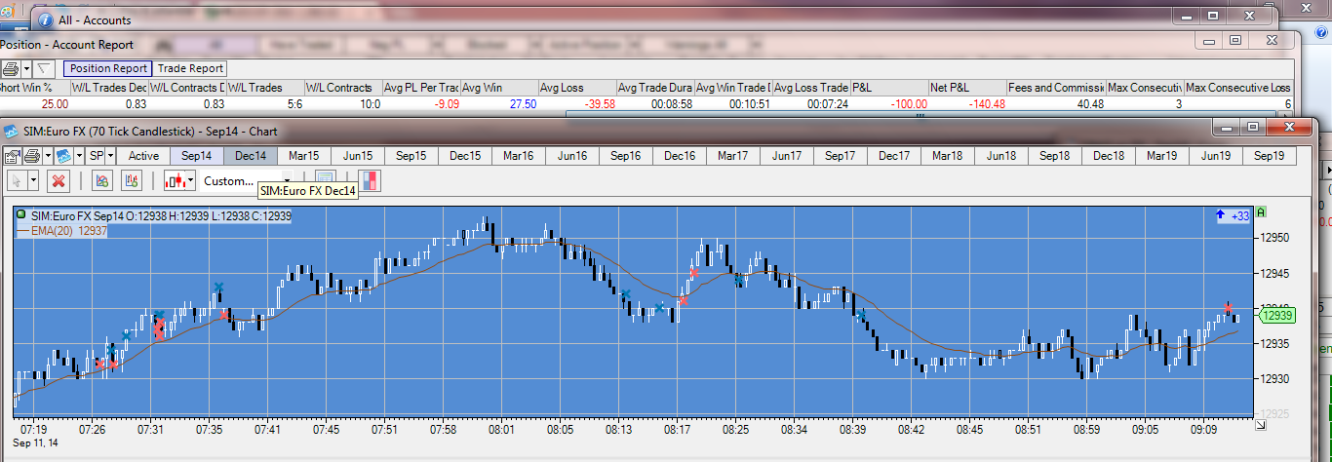Click the green indicator dot beside SIM:Euro FX
The height and width of the screenshot is (462, 1332).
tap(21, 214)
